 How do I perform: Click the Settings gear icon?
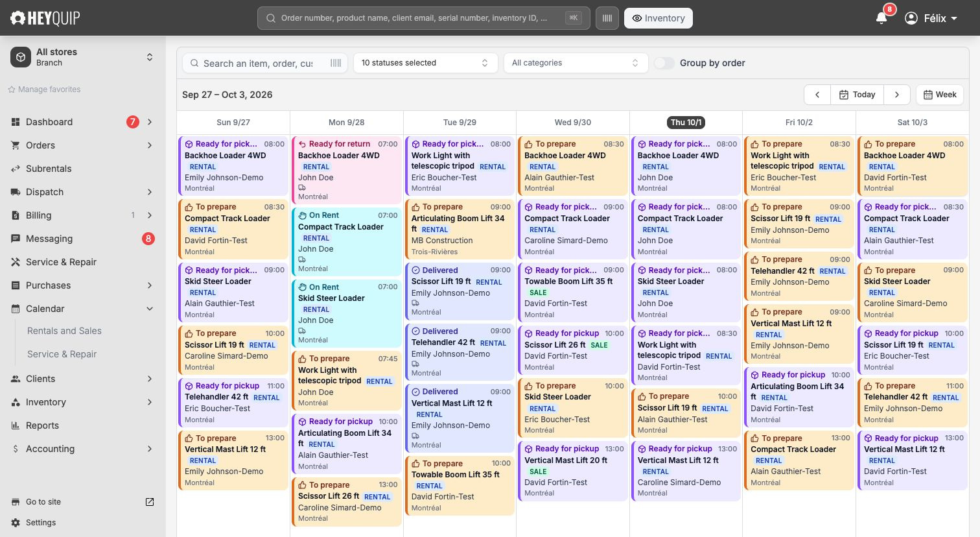point(16,523)
